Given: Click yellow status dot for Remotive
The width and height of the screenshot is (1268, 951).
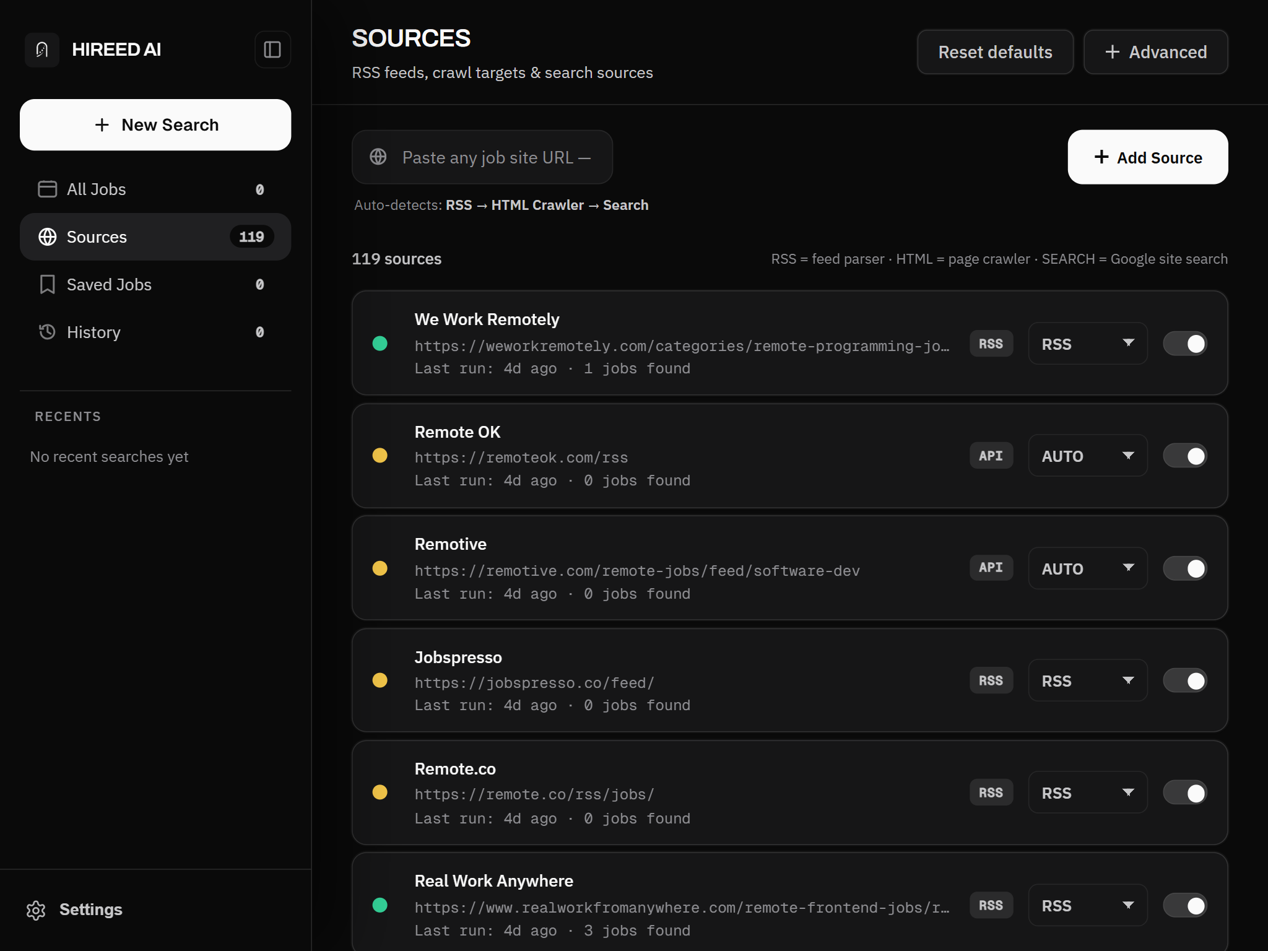Looking at the screenshot, I should tap(380, 568).
